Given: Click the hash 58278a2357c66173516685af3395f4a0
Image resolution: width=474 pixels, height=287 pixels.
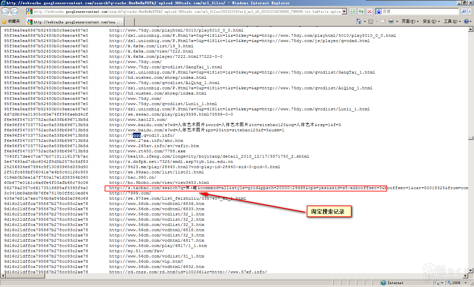Looking at the screenshot, I should click(x=46, y=188).
